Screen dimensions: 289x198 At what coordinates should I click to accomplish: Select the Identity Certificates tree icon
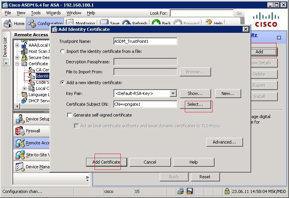(x=32, y=76)
